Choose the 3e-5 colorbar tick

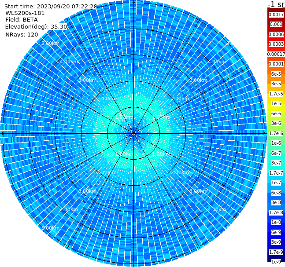coord(276,84)
